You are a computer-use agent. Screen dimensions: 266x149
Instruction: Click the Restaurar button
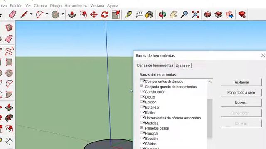(x=241, y=82)
